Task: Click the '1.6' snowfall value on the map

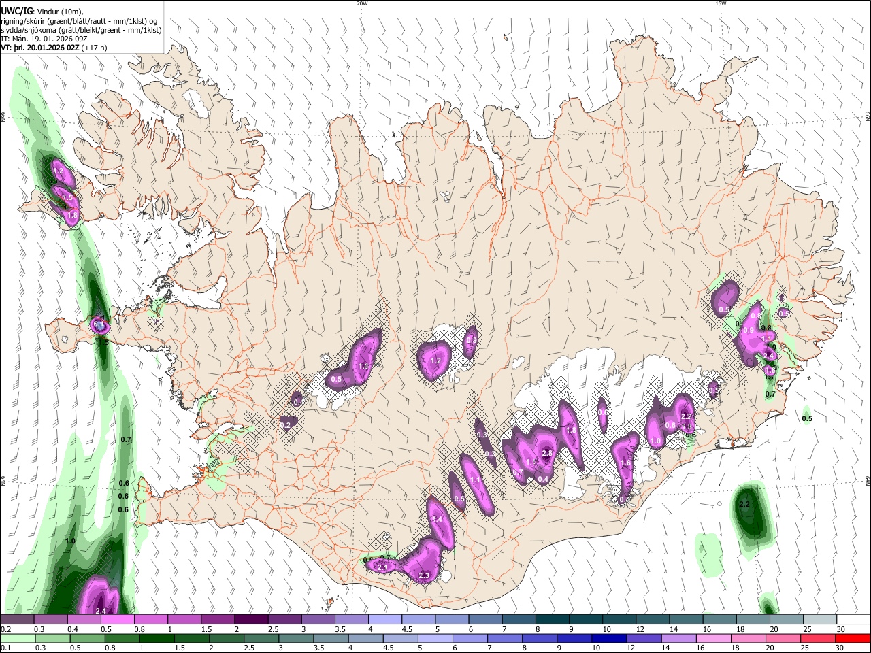Action: (x=626, y=463)
